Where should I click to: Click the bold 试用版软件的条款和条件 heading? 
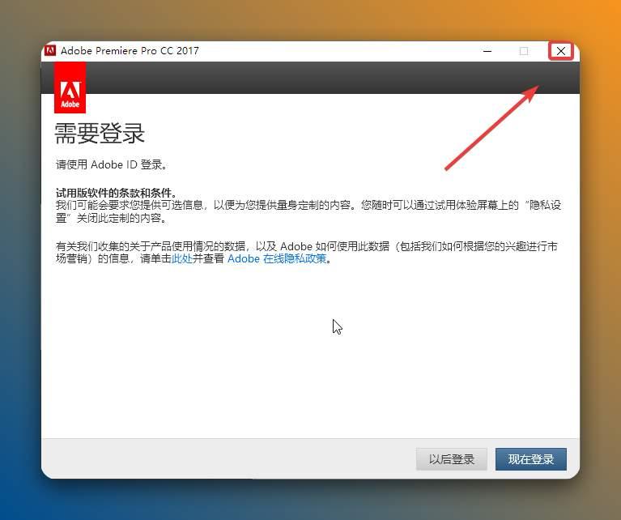coord(116,193)
